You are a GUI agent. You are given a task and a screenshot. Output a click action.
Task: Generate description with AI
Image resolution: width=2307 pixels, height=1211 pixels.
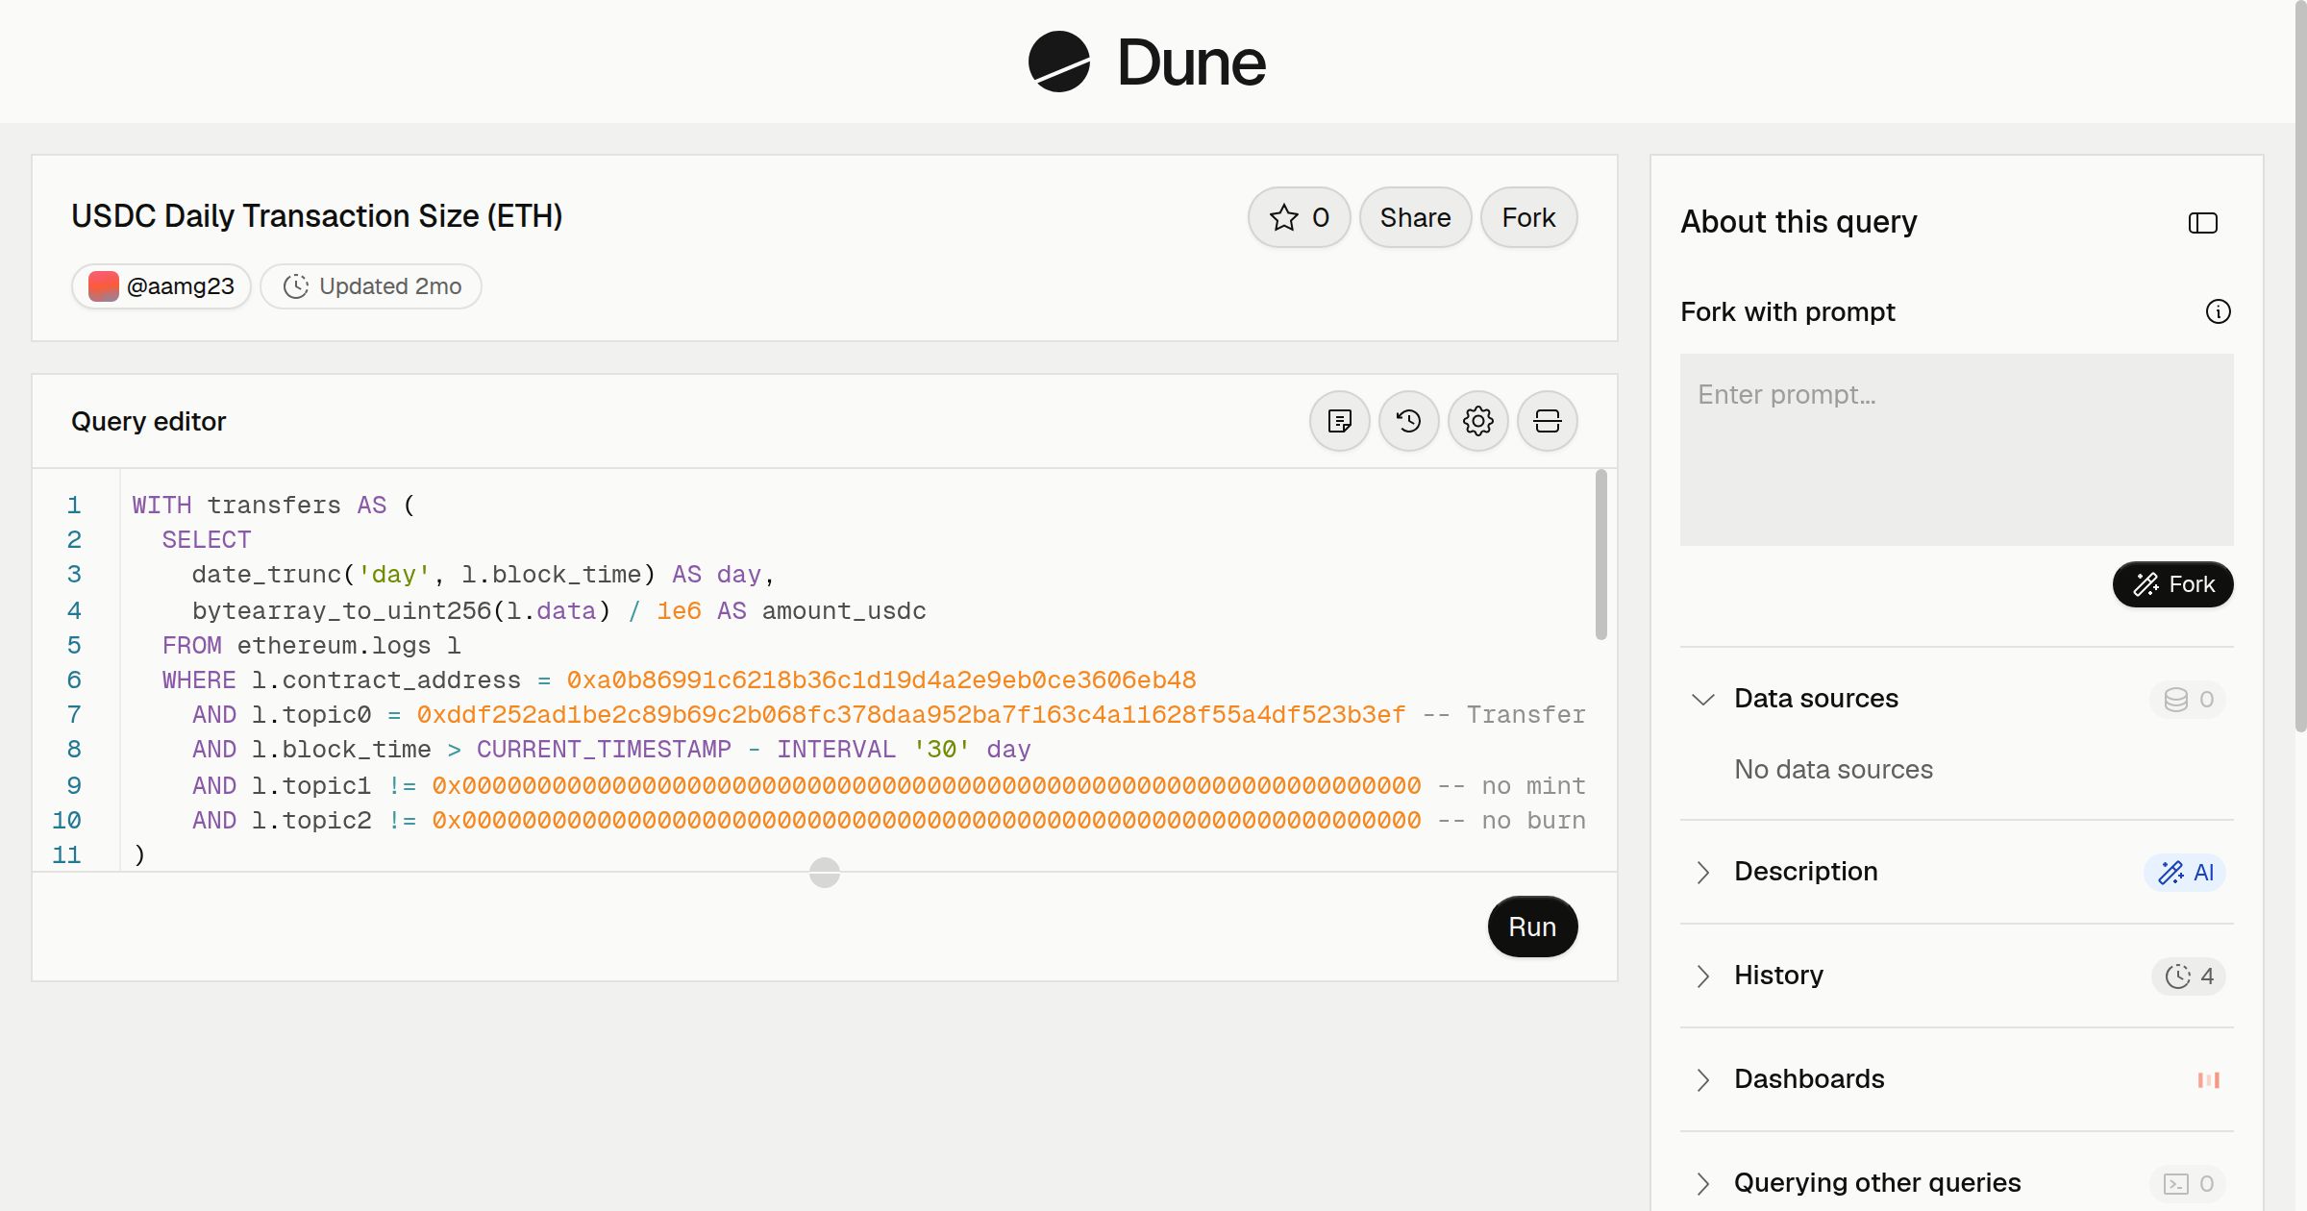click(2185, 873)
